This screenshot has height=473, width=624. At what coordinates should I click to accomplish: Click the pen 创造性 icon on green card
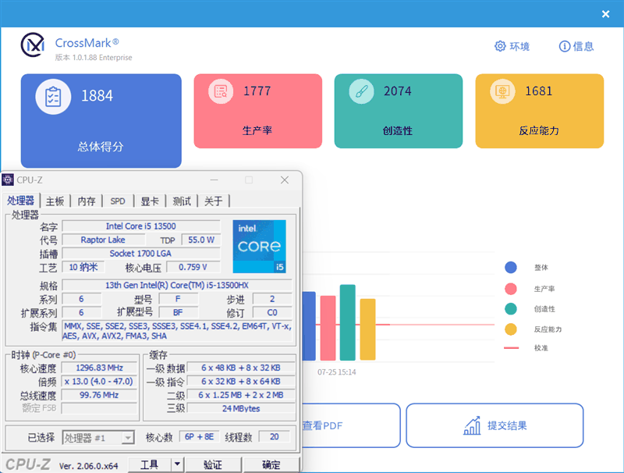pos(360,91)
